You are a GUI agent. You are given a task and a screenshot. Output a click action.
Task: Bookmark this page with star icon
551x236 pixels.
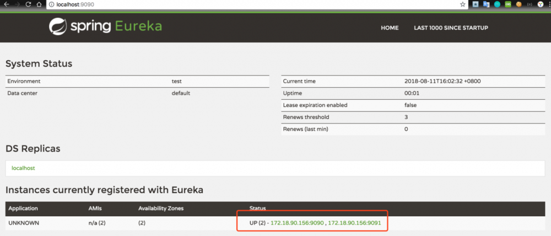[462, 4]
